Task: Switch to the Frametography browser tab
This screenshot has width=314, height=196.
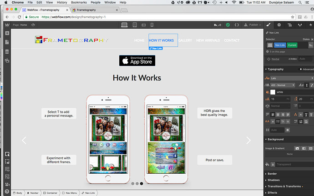Action: click(94, 10)
